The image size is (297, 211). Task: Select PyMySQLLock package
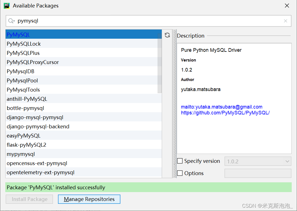click(x=84, y=43)
